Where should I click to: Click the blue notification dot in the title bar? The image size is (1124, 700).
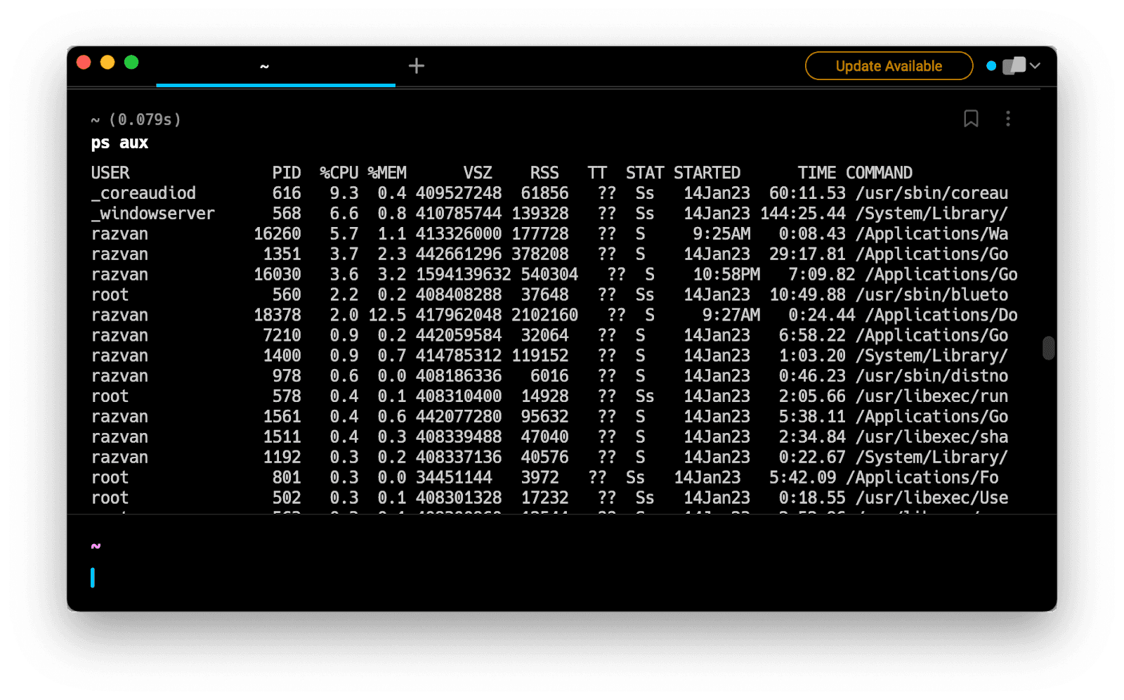[x=991, y=65]
